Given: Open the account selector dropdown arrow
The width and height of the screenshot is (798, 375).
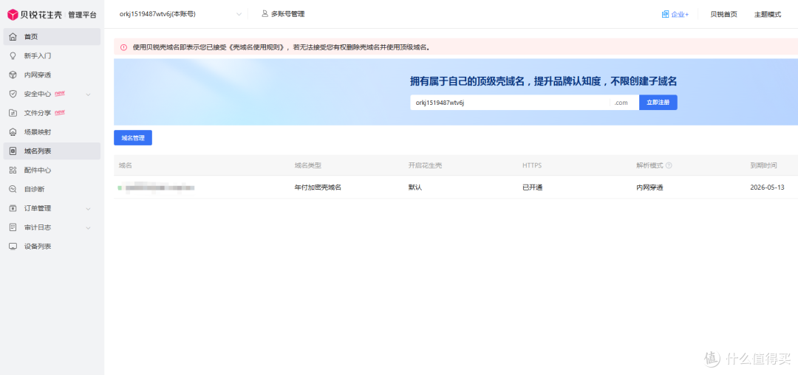Looking at the screenshot, I should coord(239,14).
